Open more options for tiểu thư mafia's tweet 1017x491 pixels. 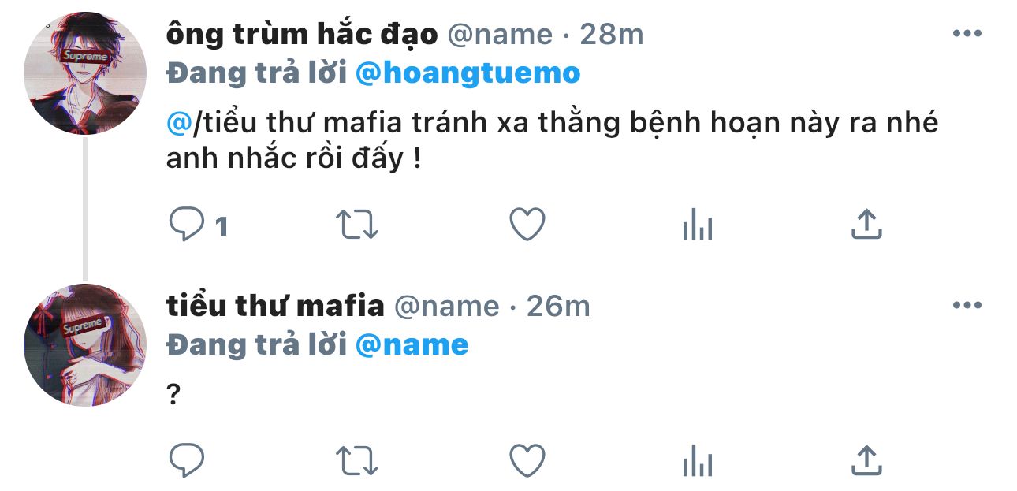click(x=967, y=306)
